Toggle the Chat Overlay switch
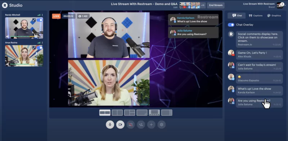The image size is (288, 141). tap(231, 25)
